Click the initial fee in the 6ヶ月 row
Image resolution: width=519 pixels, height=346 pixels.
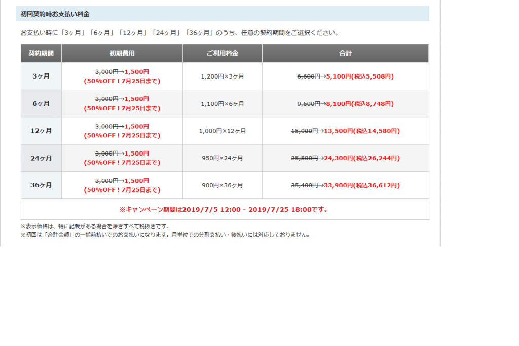[x=122, y=103]
